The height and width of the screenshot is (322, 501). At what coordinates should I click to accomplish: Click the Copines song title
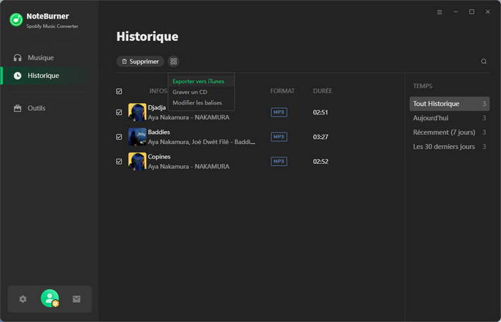[x=159, y=157]
